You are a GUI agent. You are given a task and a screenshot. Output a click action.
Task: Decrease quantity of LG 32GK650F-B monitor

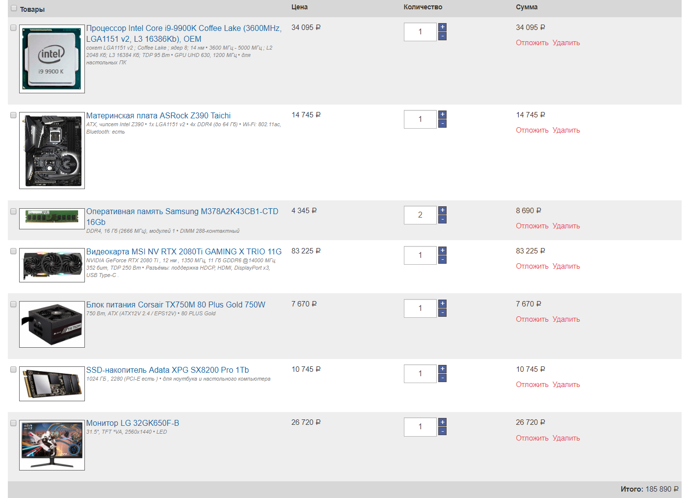[x=442, y=431]
